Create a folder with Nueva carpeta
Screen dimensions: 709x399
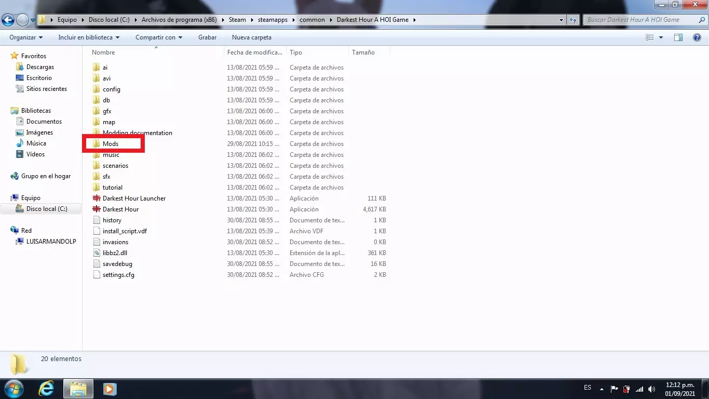(252, 37)
